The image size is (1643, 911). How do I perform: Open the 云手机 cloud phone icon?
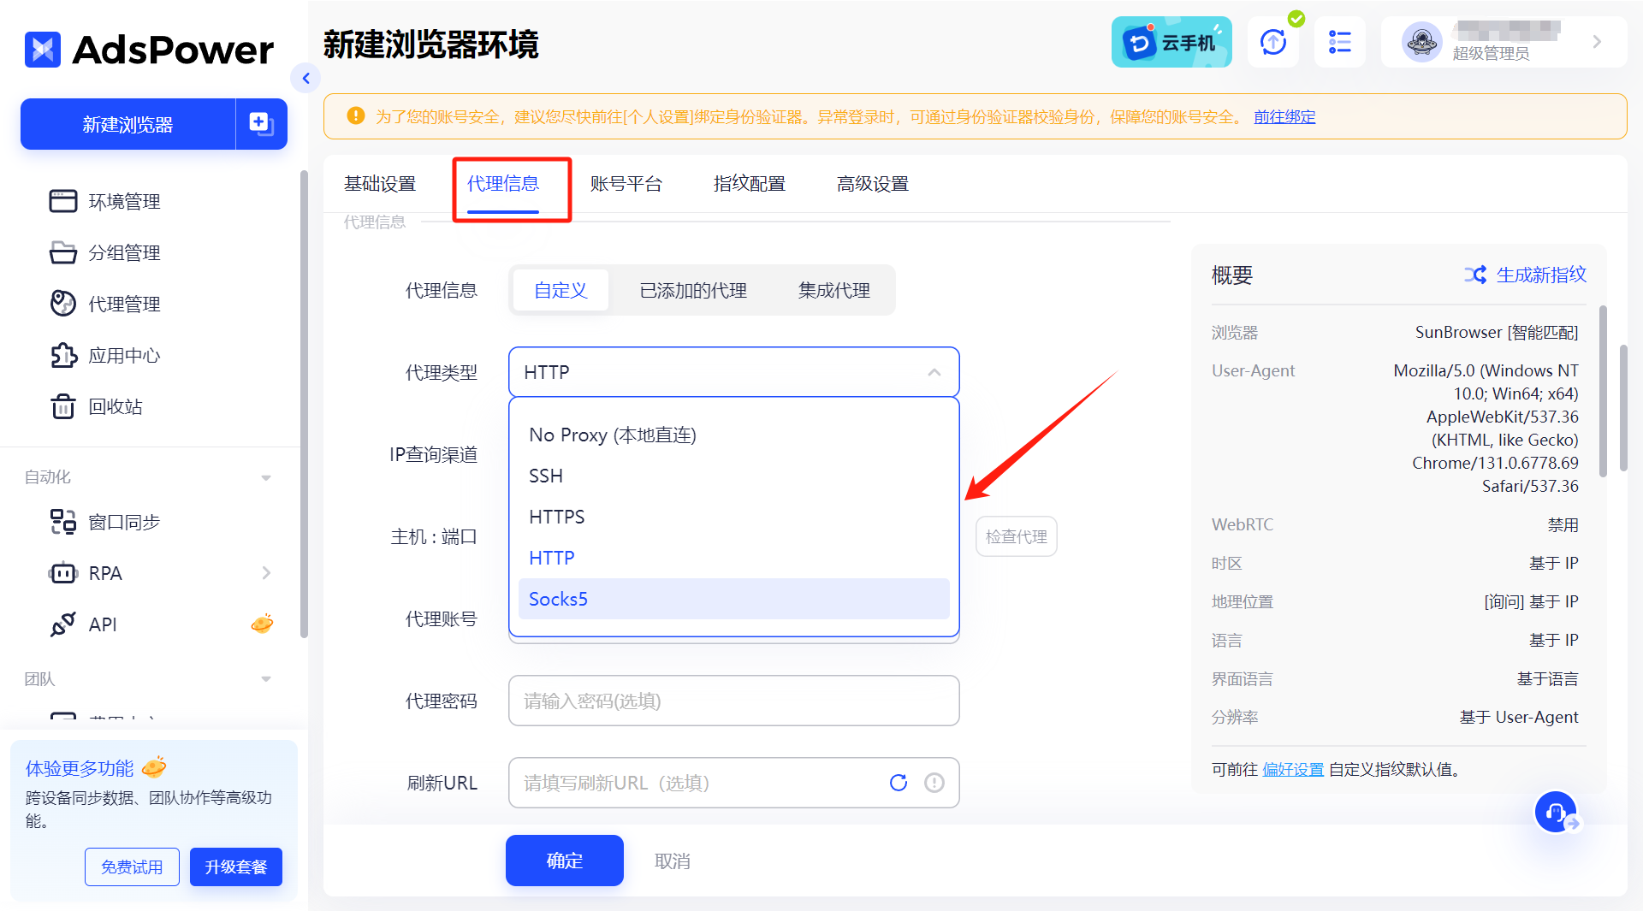[x=1171, y=42]
